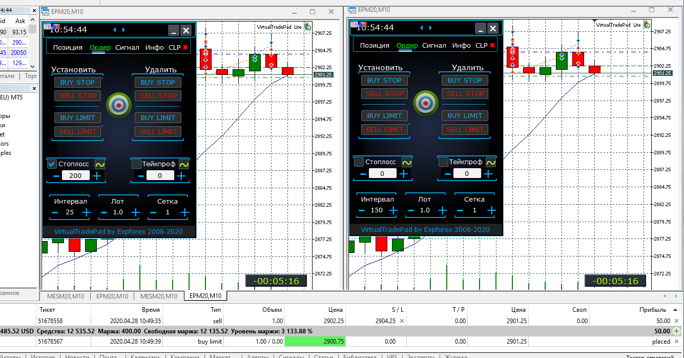Maximize the left EPM20,M10 chart window
The width and height of the screenshot is (684, 358).
(313, 11)
